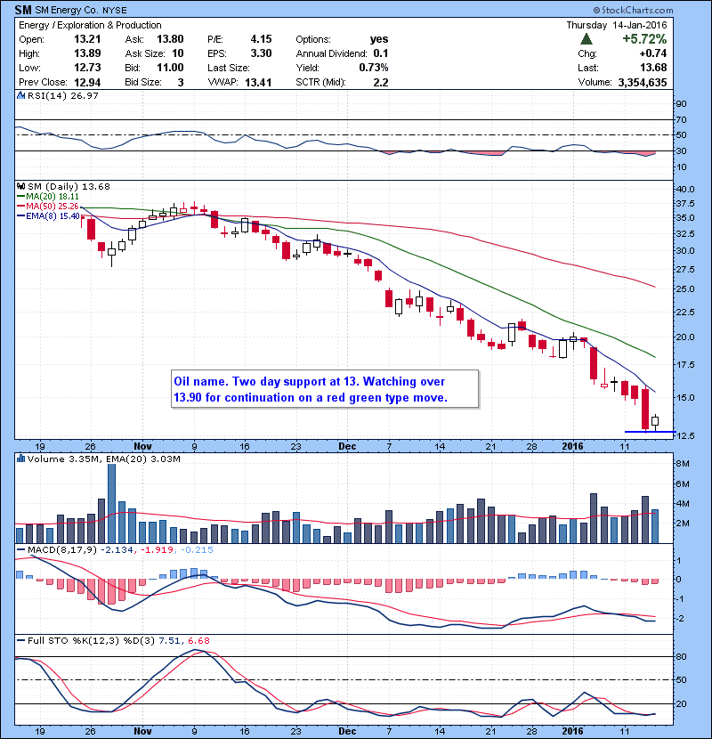This screenshot has height=739, width=712.
Task: Click the +5.72% percent change
Action: [x=644, y=38]
